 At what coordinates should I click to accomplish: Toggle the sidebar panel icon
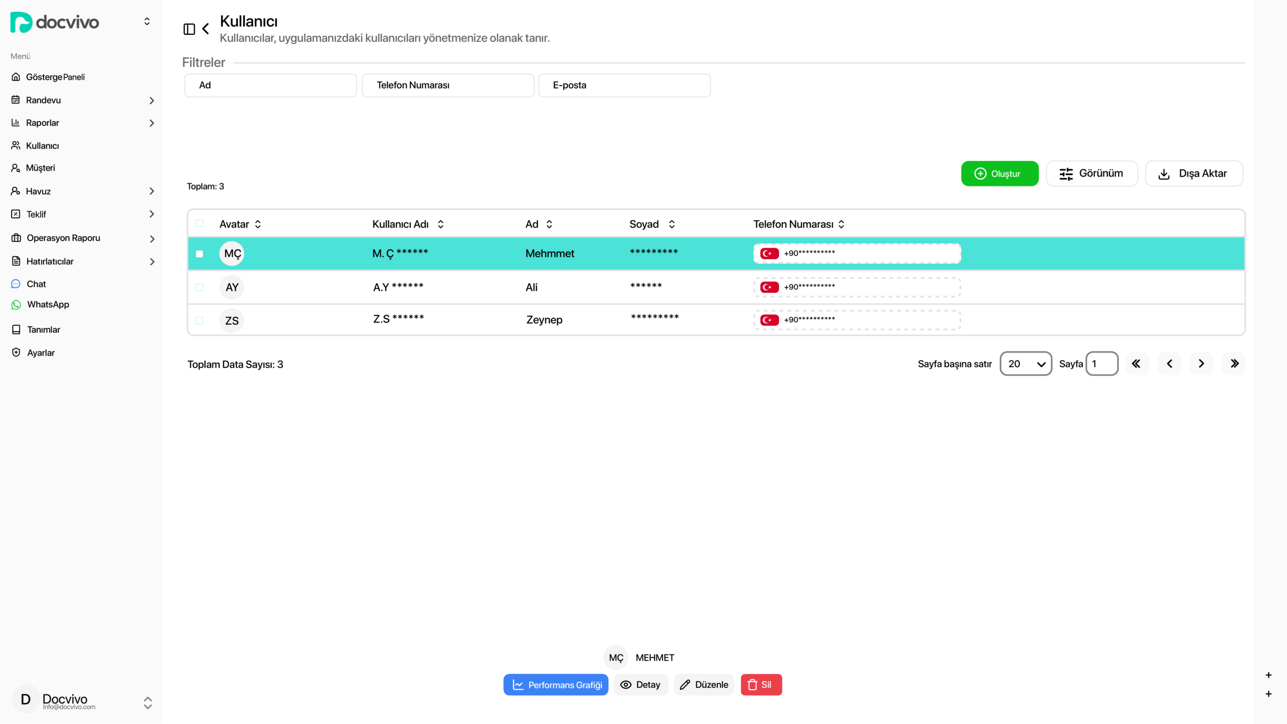(x=189, y=29)
